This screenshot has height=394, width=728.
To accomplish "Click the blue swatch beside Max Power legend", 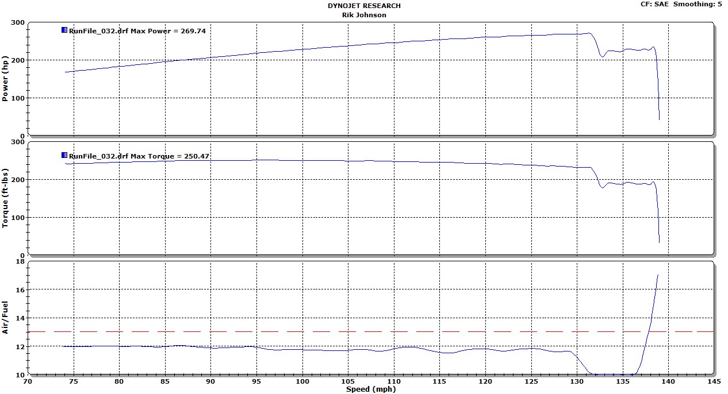I will tap(64, 30).
